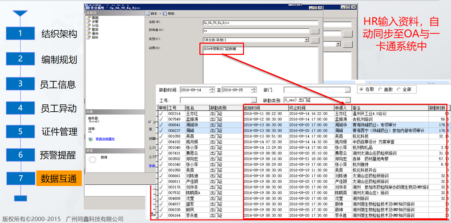Sort by 起始时间 column header

(x=266, y=108)
